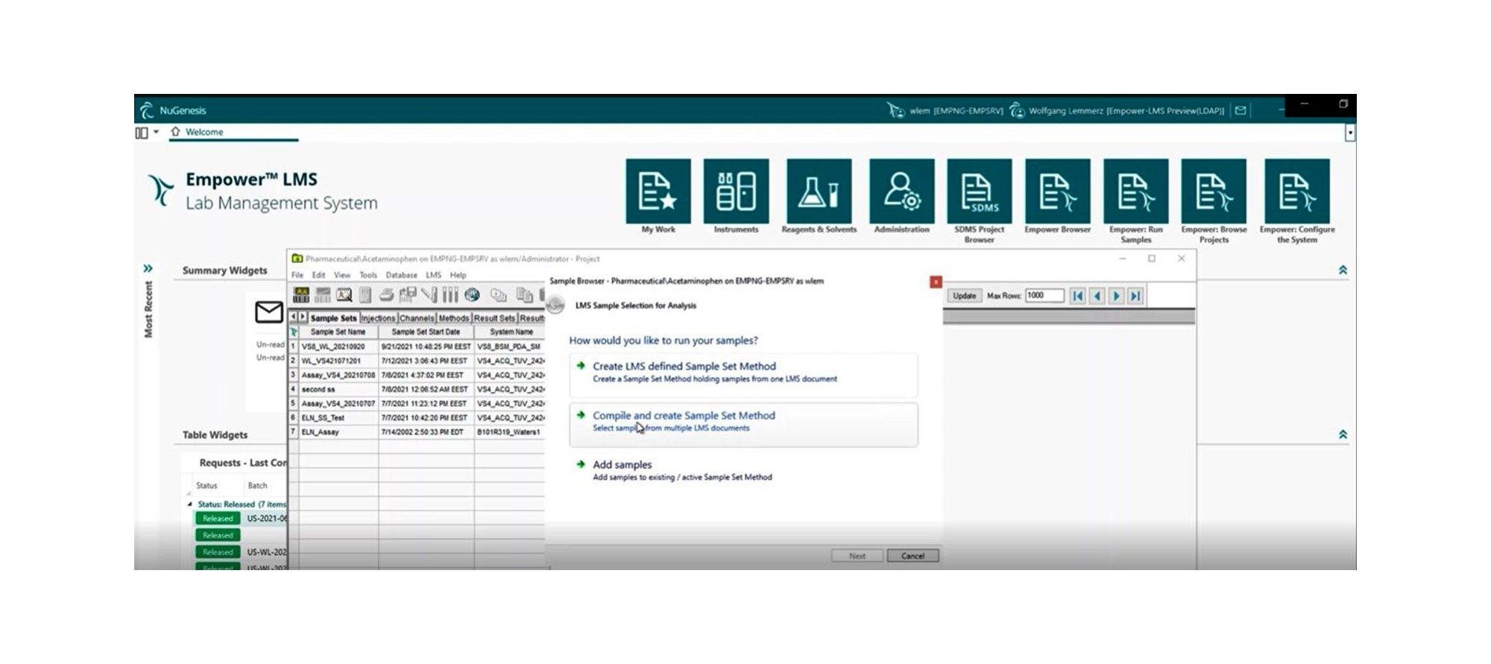
Task: Go to next page of rows
Action: [x=1116, y=296]
